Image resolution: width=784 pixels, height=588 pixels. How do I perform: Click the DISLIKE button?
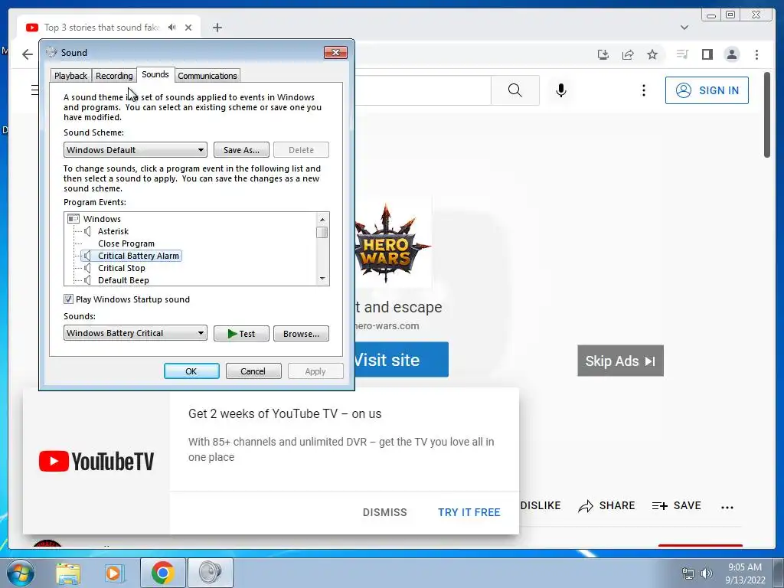tap(540, 505)
